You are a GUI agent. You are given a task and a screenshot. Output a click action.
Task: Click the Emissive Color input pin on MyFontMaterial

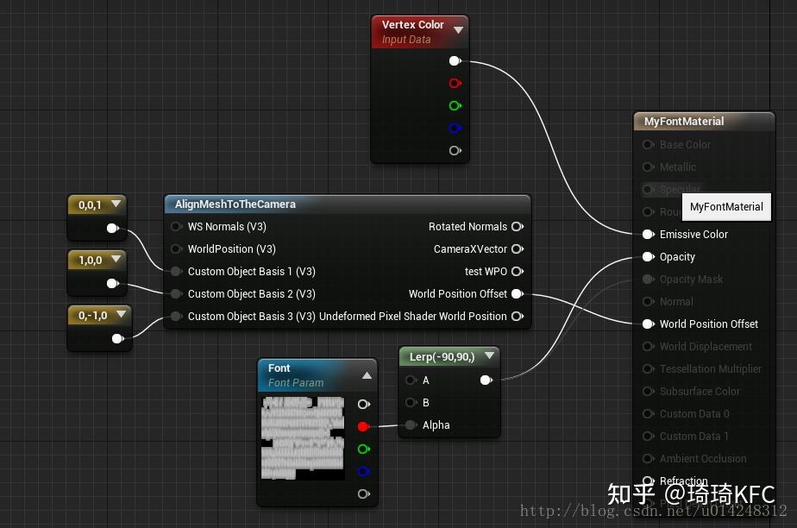(x=648, y=234)
